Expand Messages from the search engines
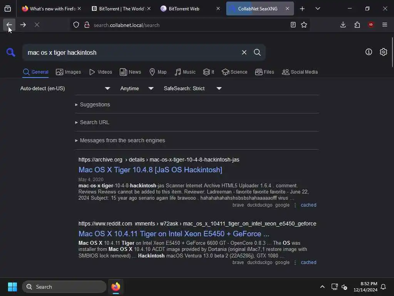This screenshot has width=394, height=296. [x=120, y=140]
